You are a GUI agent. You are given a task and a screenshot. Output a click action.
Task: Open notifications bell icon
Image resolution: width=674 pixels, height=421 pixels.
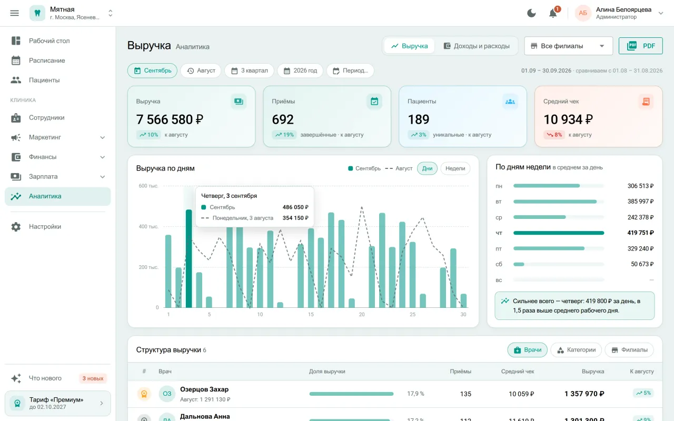pos(553,13)
